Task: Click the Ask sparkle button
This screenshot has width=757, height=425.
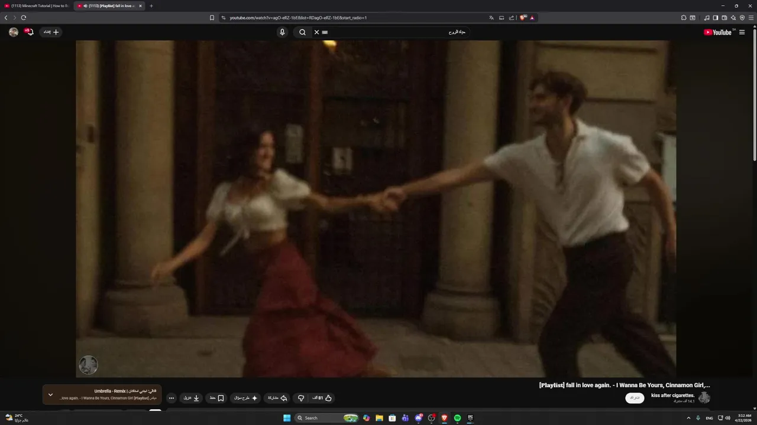Action: 245,398
